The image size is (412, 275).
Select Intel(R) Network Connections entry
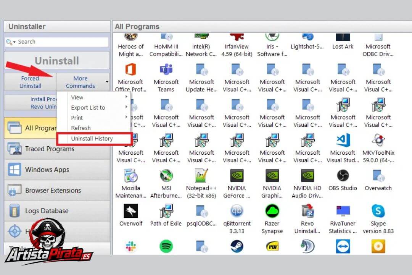[201, 45]
